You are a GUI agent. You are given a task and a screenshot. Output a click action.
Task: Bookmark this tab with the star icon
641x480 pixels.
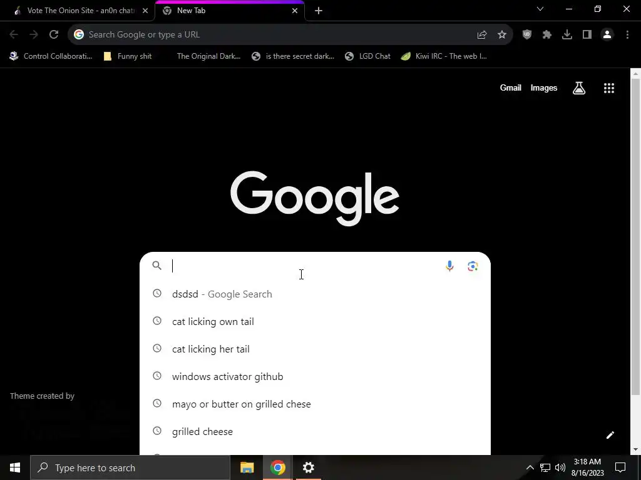pos(502,35)
